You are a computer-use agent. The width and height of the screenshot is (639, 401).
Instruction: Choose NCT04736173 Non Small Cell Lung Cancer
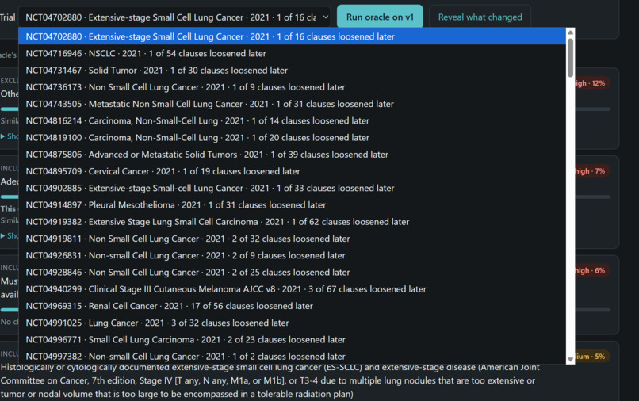(x=293, y=87)
